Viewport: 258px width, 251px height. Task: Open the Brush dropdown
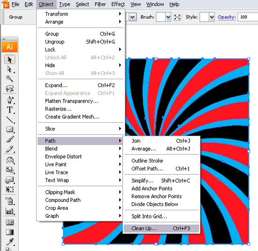(x=168, y=17)
